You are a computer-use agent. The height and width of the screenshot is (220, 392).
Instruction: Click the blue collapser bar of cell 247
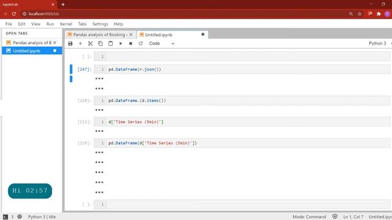coord(71,69)
